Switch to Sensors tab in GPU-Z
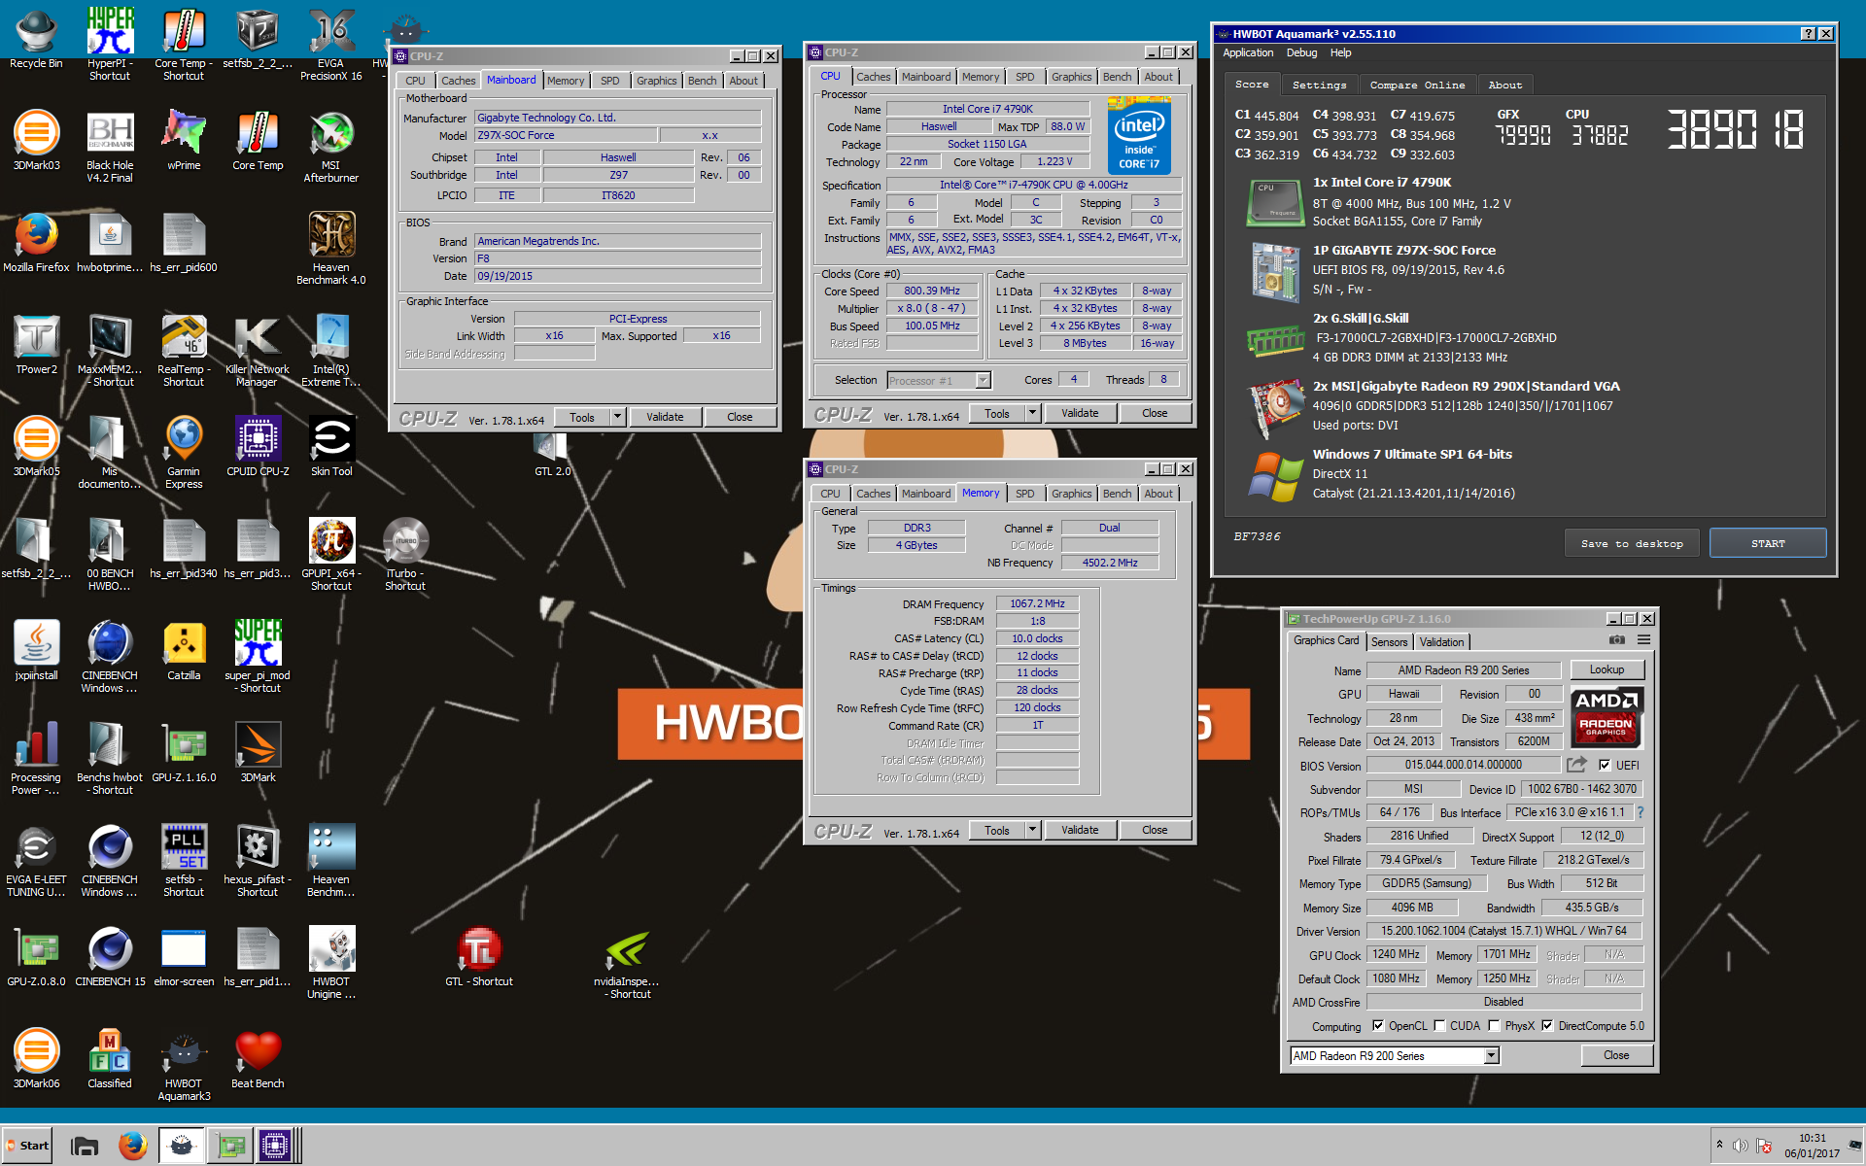 coord(1389,642)
